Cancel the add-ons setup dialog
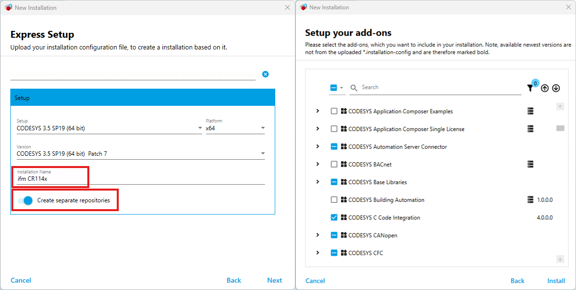576x290 pixels. coord(315,281)
